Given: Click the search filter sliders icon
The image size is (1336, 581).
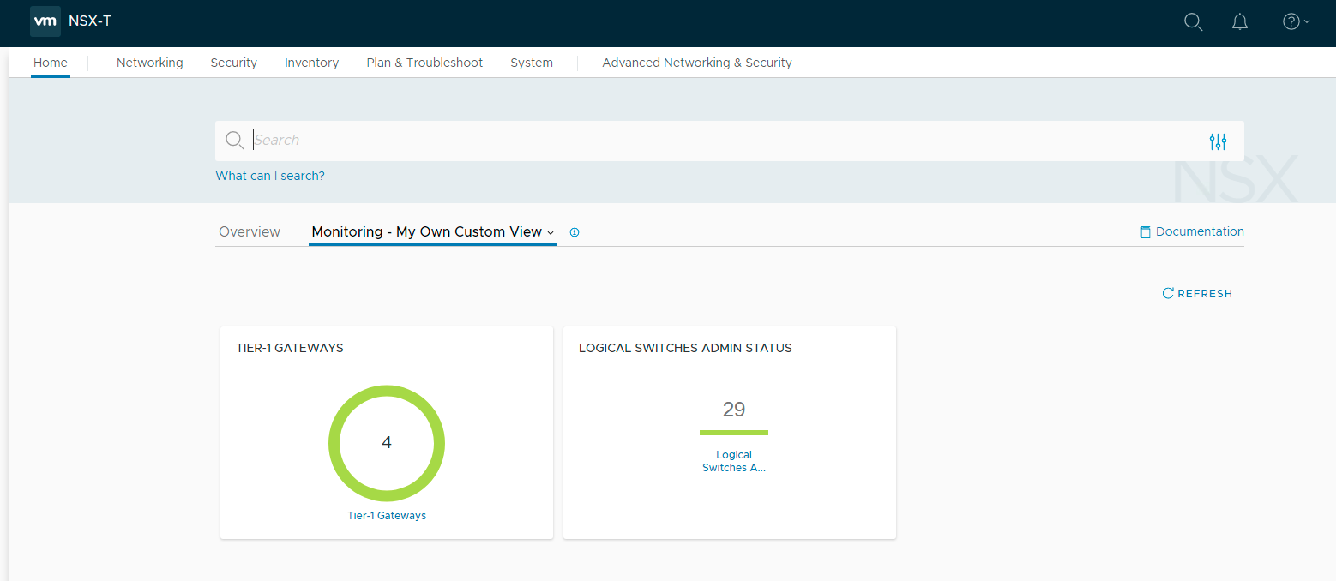Looking at the screenshot, I should pyautogui.click(x=1218, y=141).
